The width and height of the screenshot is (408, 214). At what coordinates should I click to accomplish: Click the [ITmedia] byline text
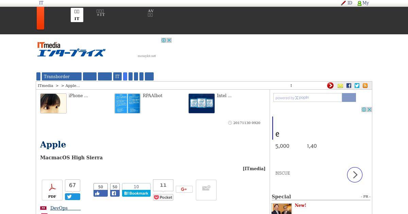[x=254, y=168]
